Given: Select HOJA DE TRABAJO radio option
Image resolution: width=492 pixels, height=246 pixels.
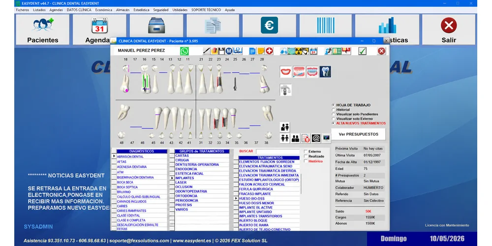Looking at the screenshot, I should (333, 105).
